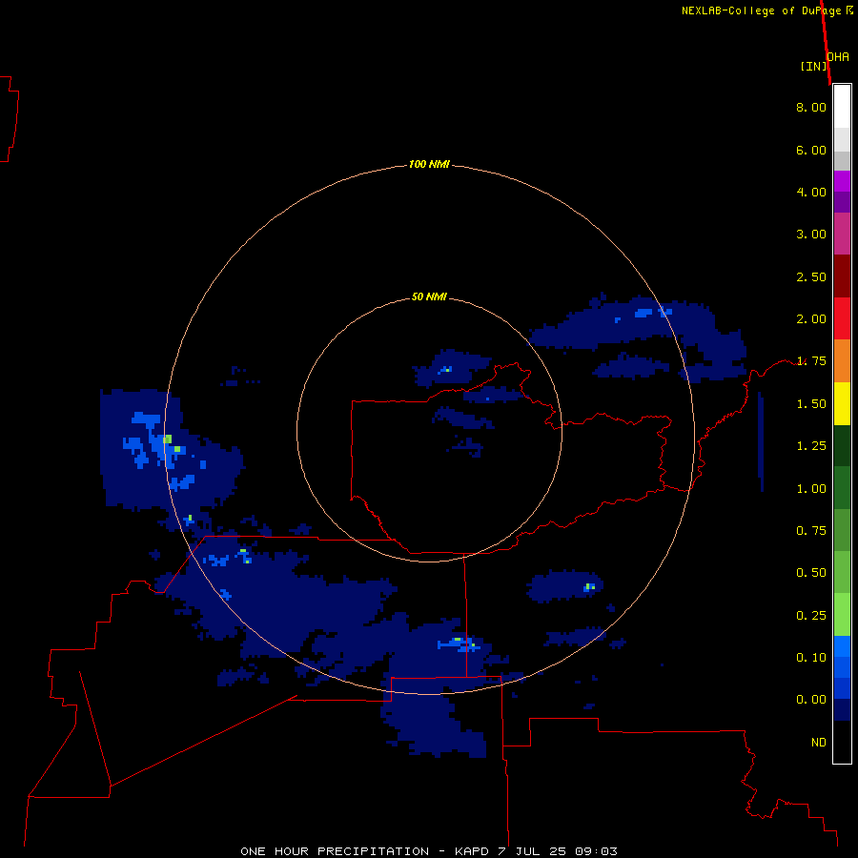This screenshot has width=858, height=858.
Task: Click the 50 NMI range ring label
Action: pos(429,296)
